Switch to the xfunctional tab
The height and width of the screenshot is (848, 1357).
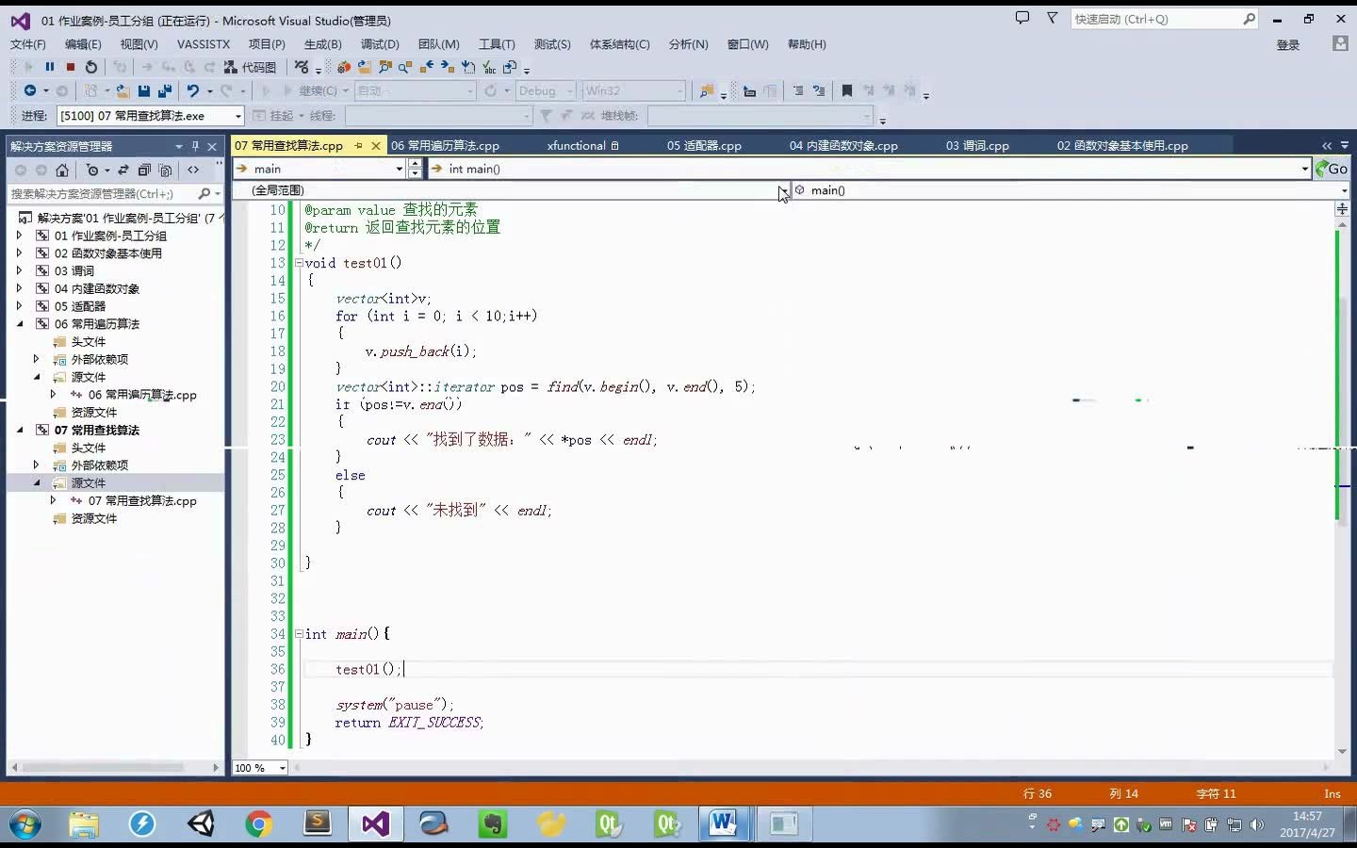pos(576,145)
